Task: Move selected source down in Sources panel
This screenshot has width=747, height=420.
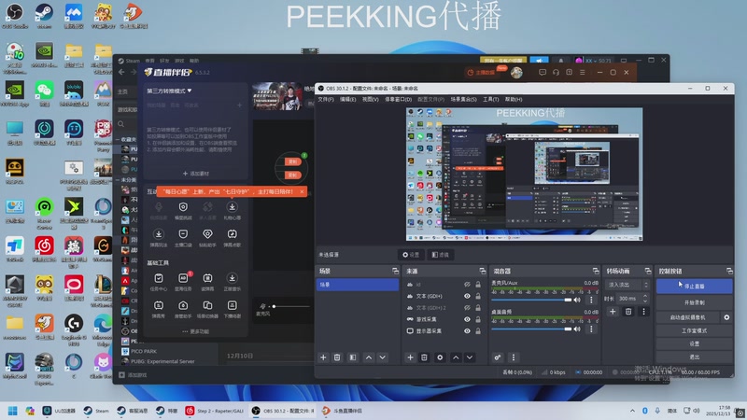Action: 470,357
